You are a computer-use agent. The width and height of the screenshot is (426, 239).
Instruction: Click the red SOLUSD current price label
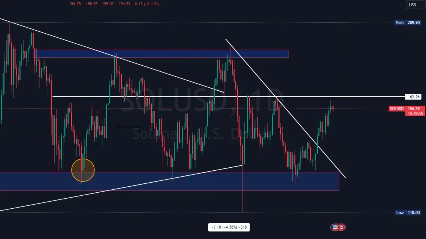click(397, 109)
